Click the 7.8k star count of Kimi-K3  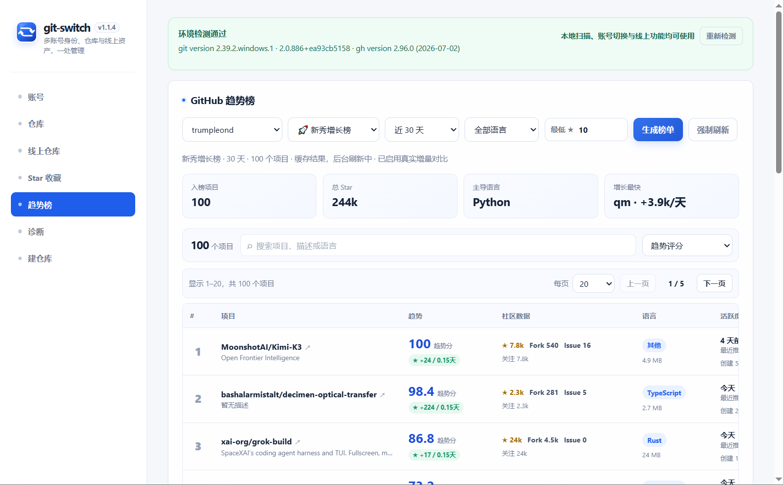click(x=513, y=345)
